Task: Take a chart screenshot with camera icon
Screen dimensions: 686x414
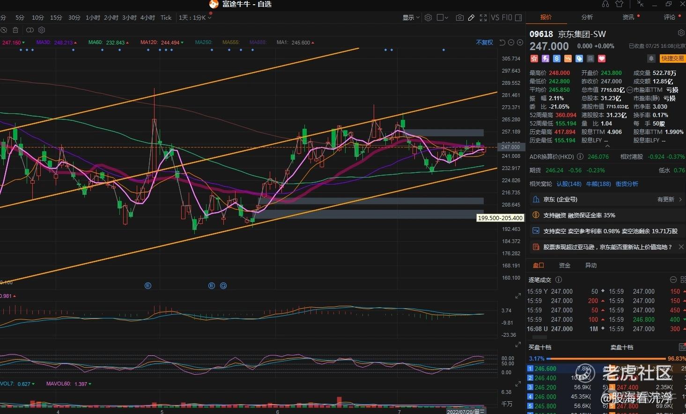Action: pos(460,17)
